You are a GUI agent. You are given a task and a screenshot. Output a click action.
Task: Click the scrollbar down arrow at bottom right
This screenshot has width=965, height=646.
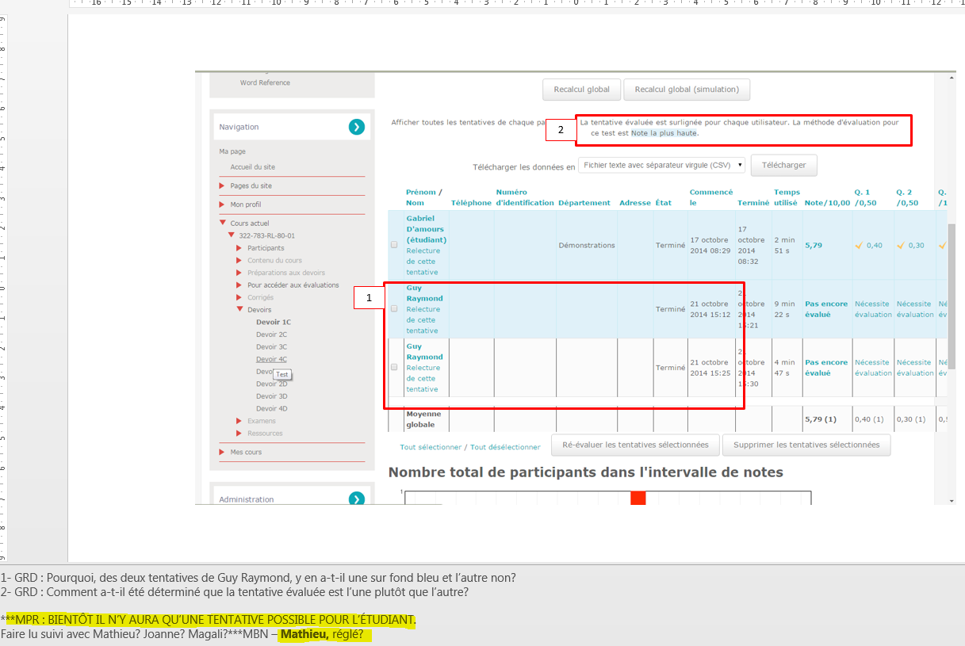click(952, 499)
